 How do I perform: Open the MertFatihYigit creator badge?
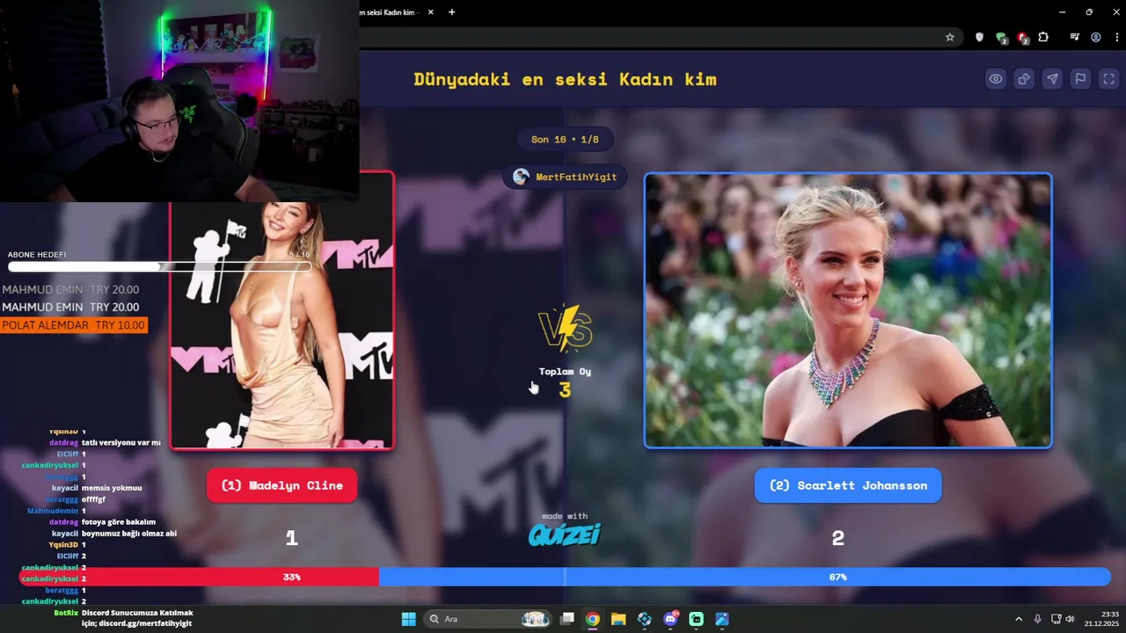pos(566,177)
